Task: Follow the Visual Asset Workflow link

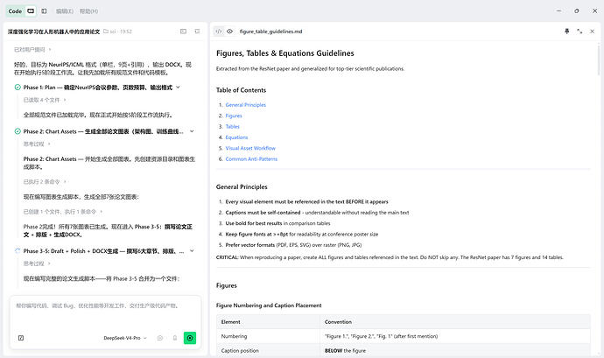Action: coord(250,148)
